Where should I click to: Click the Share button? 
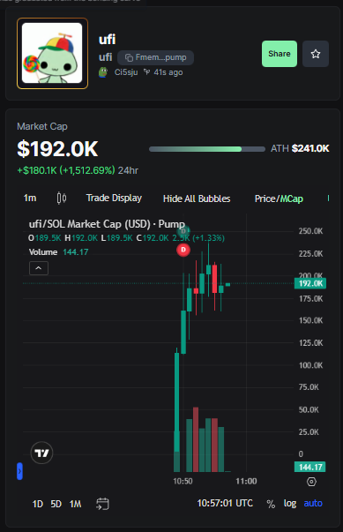click(x=280, y=54)
